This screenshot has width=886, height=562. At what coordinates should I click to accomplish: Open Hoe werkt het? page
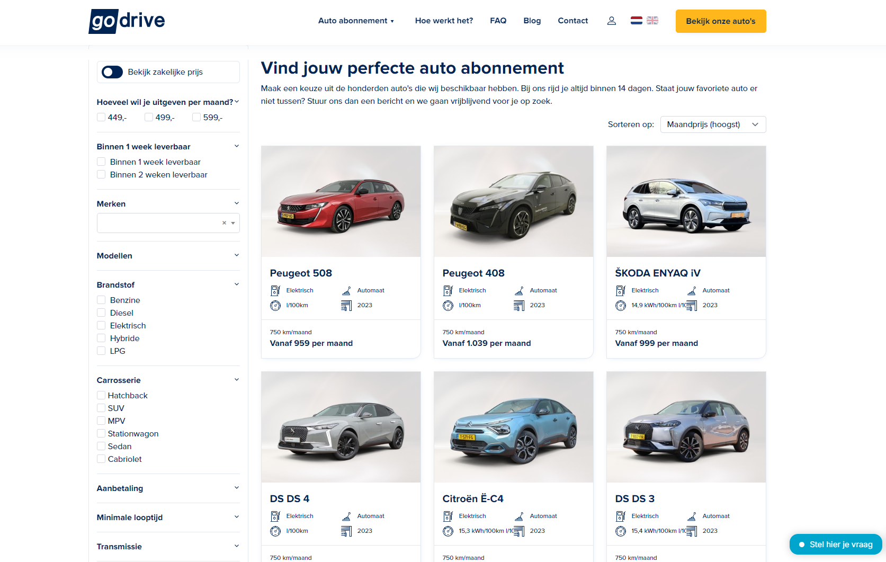(x=444, y=21)
